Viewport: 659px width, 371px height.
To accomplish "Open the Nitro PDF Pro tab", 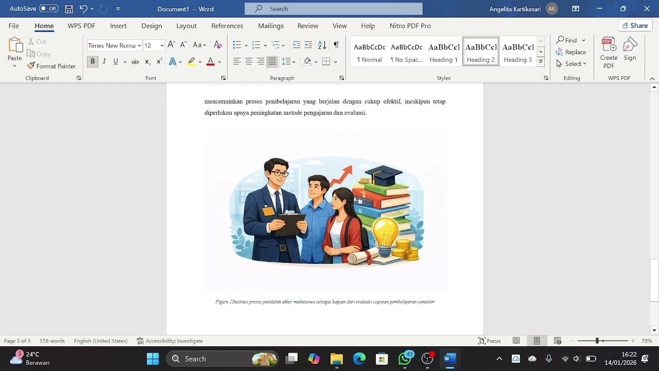I will click(410, 26).
